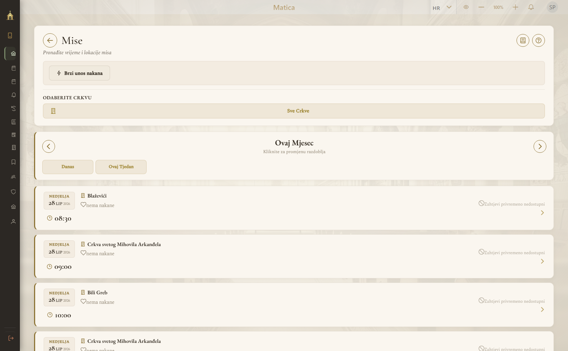Click the 100% zoom level reset
Viewport: 568px width, 351px height.
click(x=498, y=7)
